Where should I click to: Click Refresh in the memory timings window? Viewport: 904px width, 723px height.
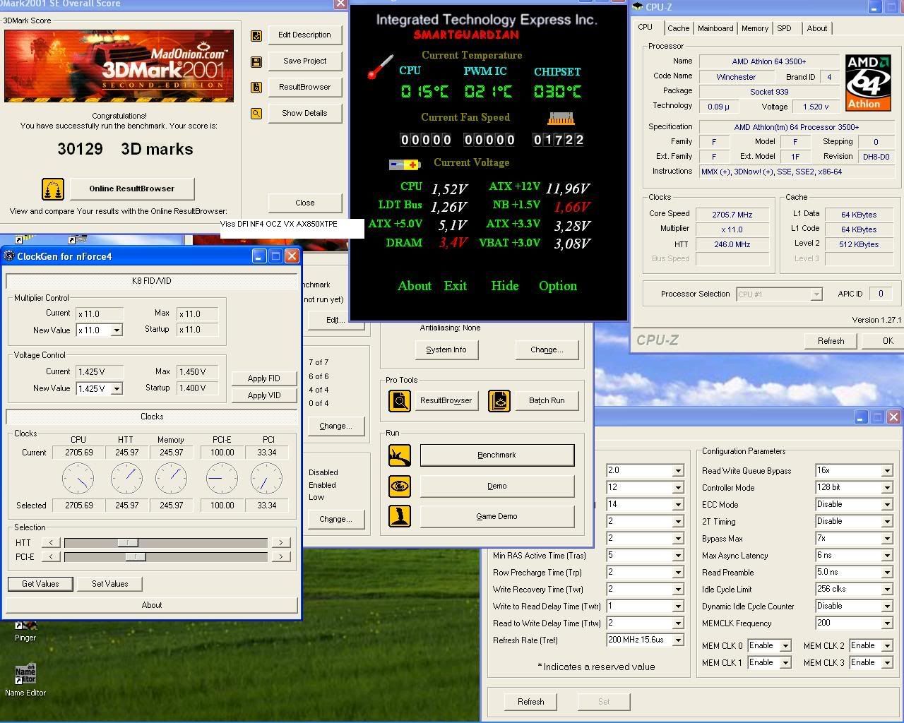pos(530,702)
